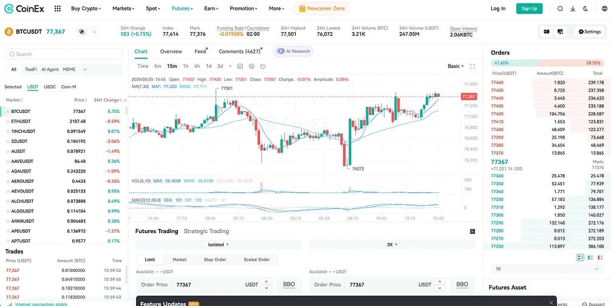
Task: Click the Sign Up button
Action: coord(529,8)
